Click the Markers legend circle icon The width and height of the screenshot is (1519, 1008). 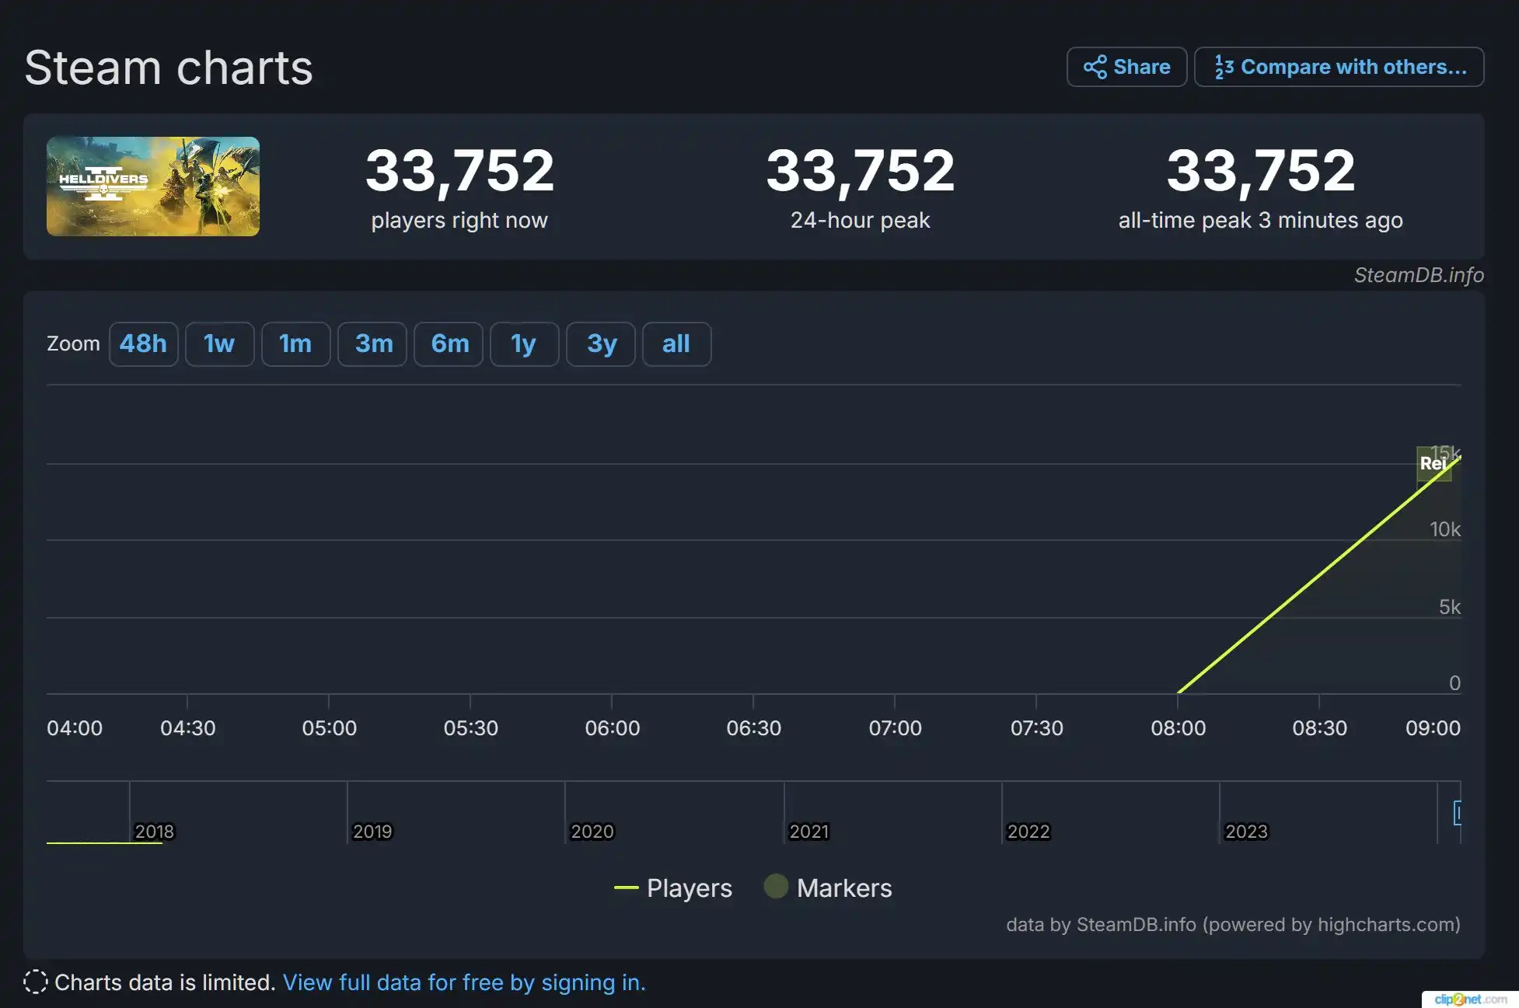coord(775,887)
